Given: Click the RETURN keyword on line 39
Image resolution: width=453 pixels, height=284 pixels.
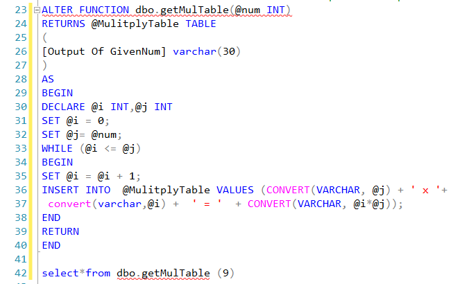Looking at the screenshot, I should (60, 231).
